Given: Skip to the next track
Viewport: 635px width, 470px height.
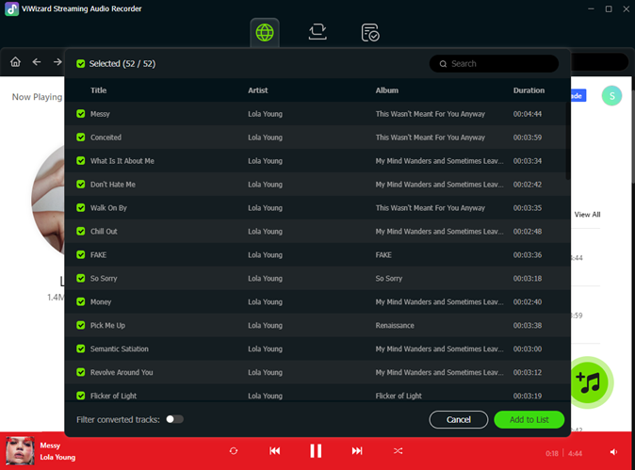Looking at the screenshot, I should [x=357, y=451].
